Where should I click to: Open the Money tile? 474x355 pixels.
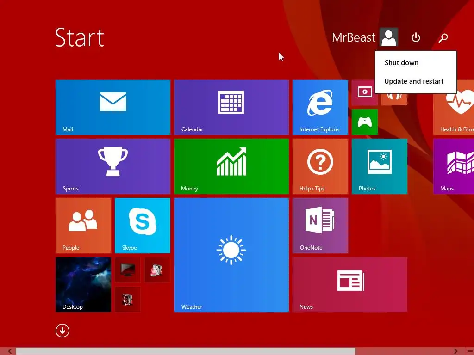pos(231,166)
